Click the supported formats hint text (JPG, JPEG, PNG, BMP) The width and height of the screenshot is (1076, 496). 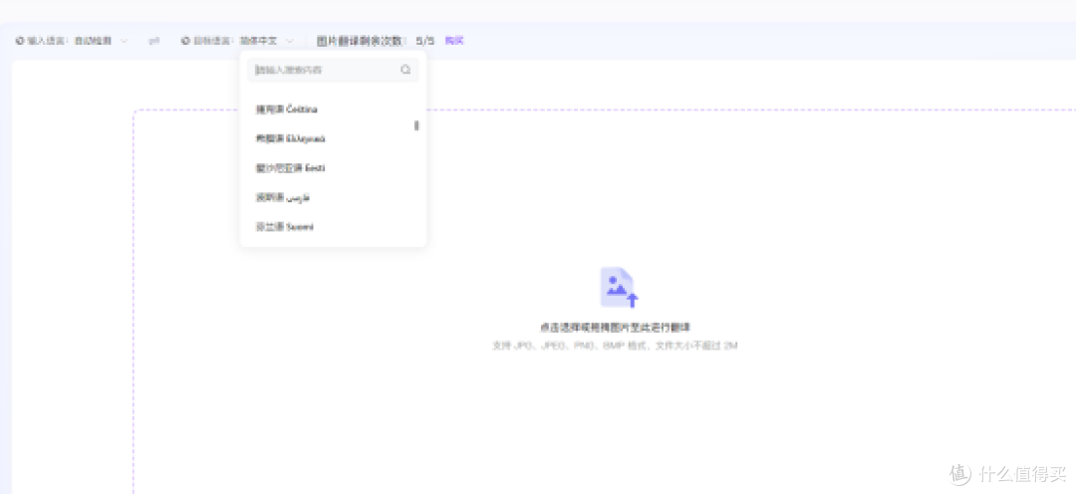click(615, 346)
